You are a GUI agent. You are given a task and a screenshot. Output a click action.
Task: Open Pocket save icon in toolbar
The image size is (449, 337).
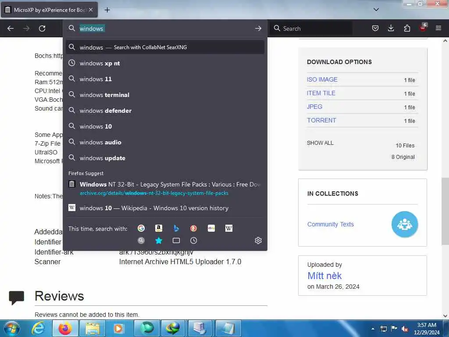pos(375,28)
